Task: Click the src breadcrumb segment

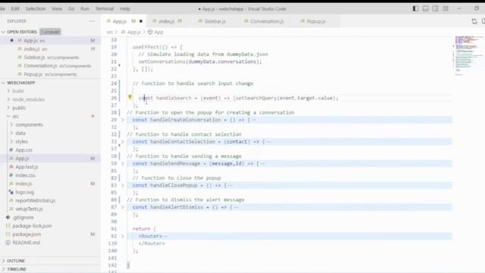Action: 110,32
